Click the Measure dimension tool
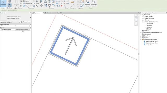 click(72, 2)
